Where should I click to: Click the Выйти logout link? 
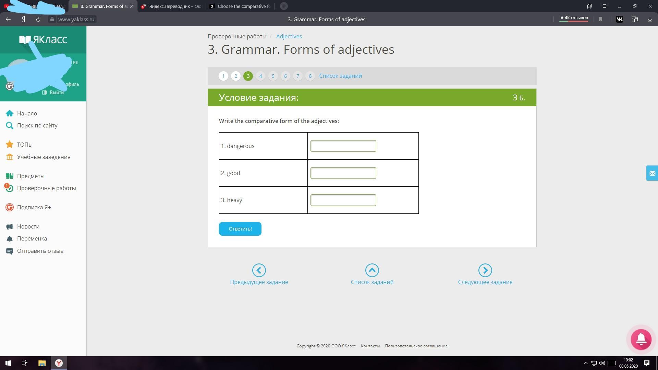pos(53,92)
